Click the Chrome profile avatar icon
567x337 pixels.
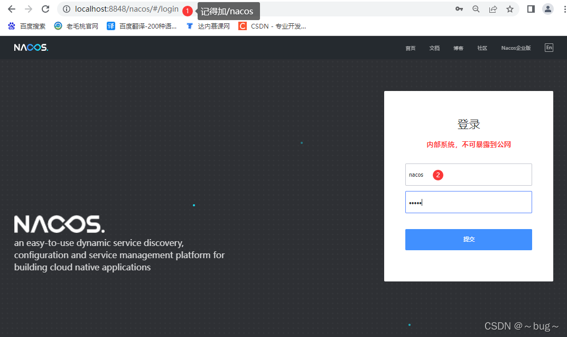(x=547, y=8)
